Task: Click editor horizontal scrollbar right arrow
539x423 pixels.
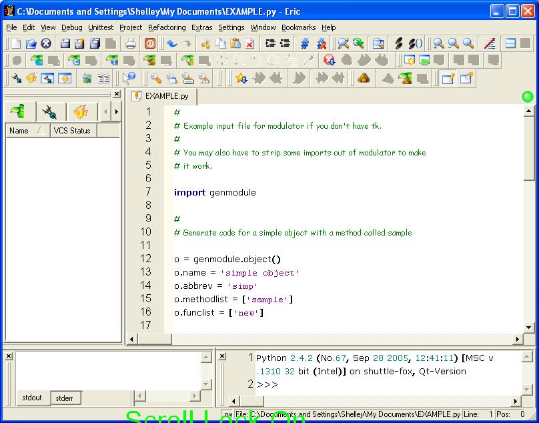Action: pos(518,339)
